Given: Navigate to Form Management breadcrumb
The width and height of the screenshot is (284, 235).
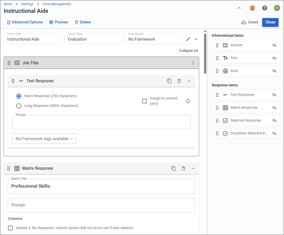Looking at the screenshot, I should click(x=57, y=4).
